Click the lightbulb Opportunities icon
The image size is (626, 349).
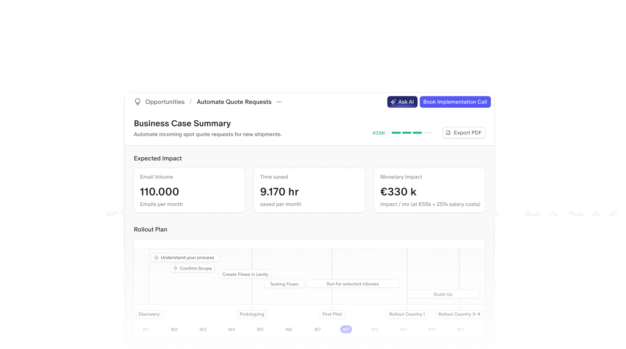(138, 102)
